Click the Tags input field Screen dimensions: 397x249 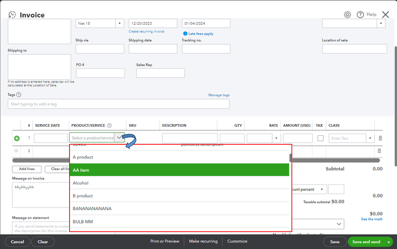pos(118,104)
